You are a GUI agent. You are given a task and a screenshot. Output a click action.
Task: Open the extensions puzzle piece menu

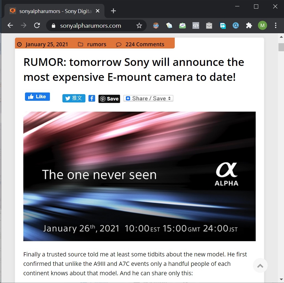[x=249, y=25]
